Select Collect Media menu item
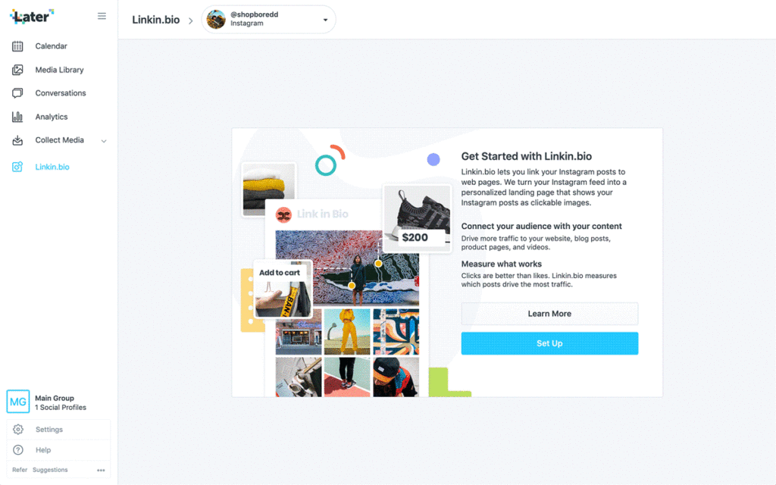The height and width of the screenshot is (485, 776). 59,140
